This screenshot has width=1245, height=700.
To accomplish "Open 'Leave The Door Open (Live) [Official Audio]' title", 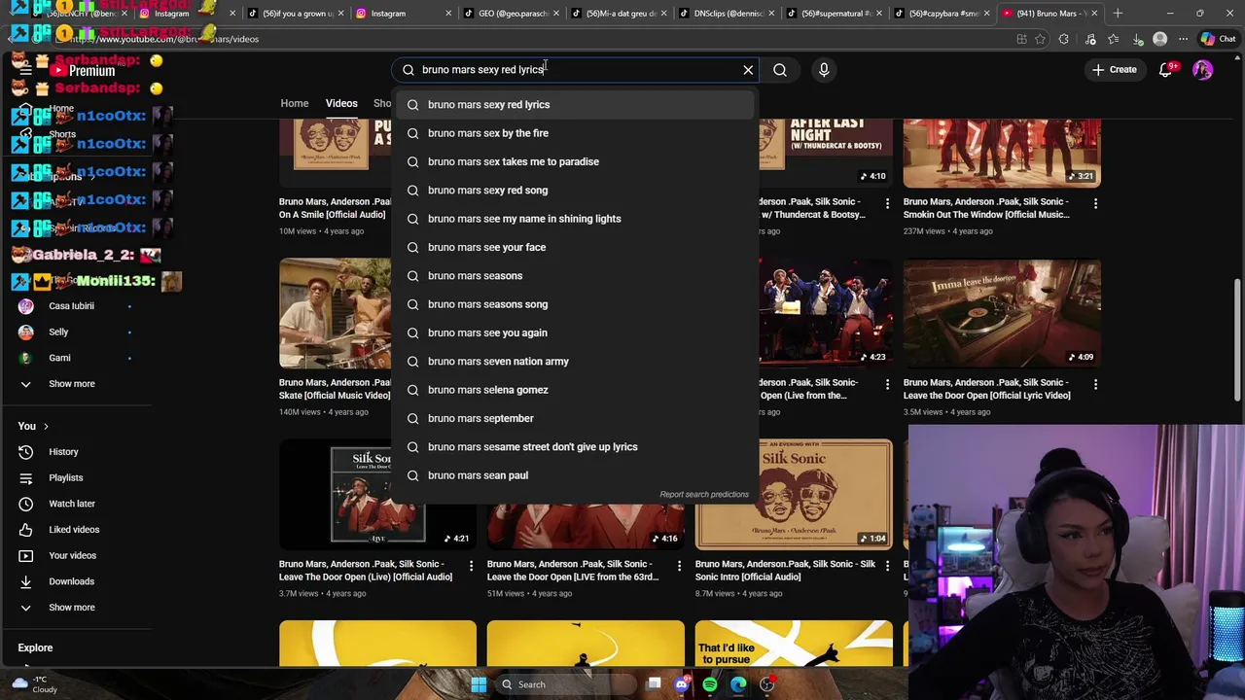I will 366,571.
